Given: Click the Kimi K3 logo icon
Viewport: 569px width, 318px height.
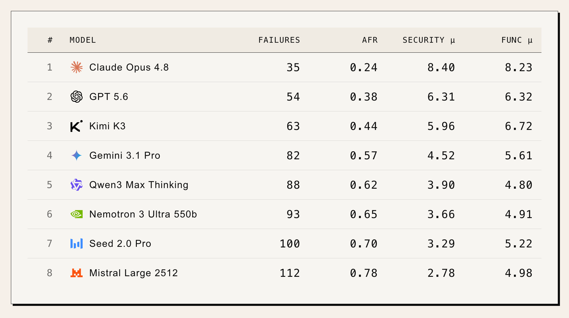Looking at the screenshot, I should click(x=77, y=126).
